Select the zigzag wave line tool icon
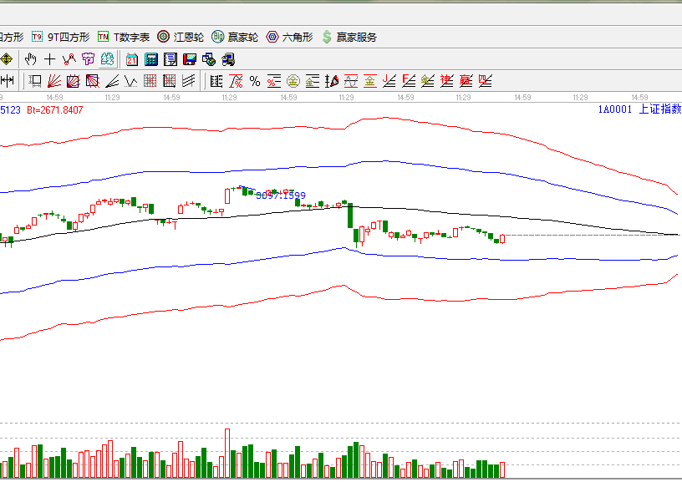The height and width of the screenshot is (482, 682). 131,81
